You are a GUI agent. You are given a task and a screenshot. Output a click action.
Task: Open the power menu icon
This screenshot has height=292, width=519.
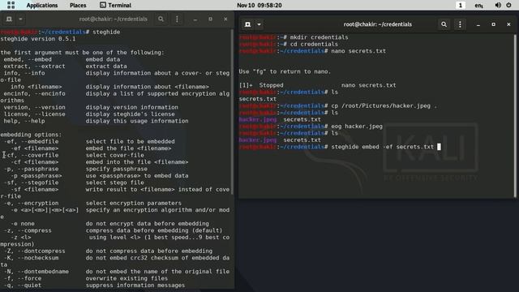tap(508, 6)
